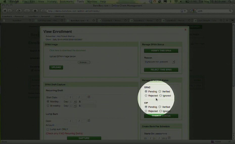Screen dimensions: 235x144
Task: Click the download the document link
Action: 67,51
